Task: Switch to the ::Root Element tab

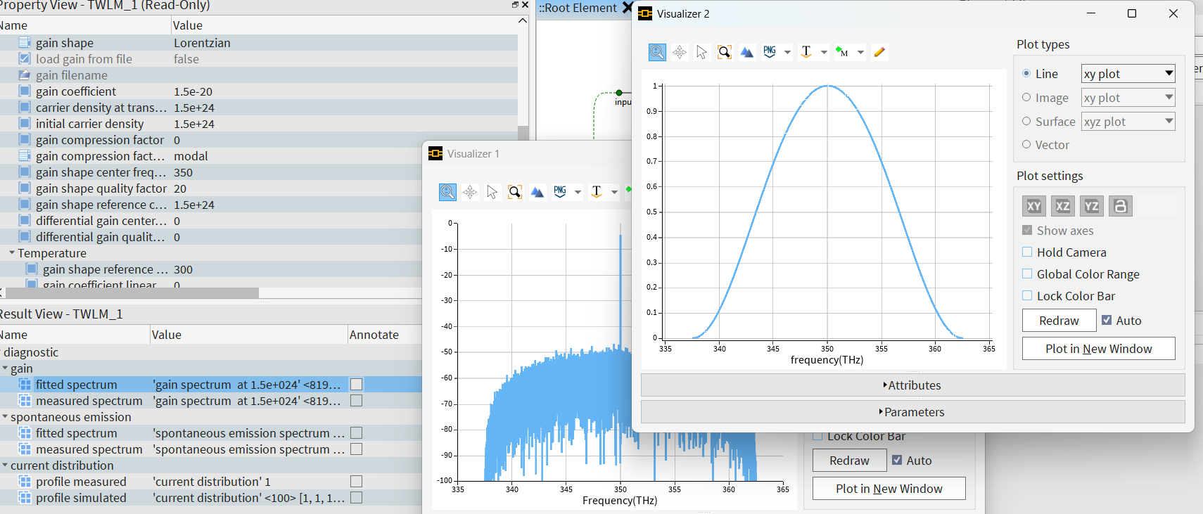Action: (578, 8)
